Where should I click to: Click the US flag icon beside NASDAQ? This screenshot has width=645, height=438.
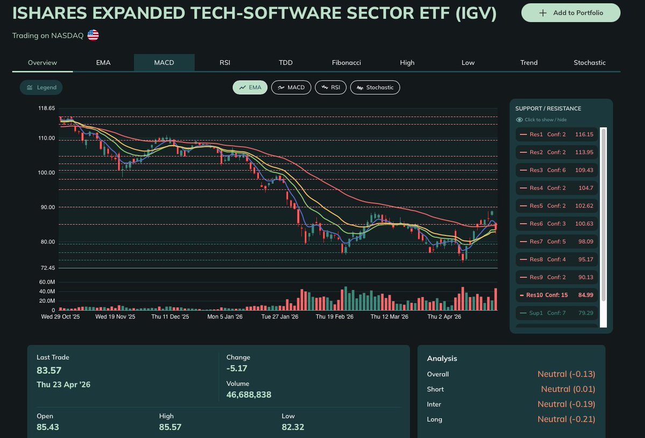coord(93,35)
